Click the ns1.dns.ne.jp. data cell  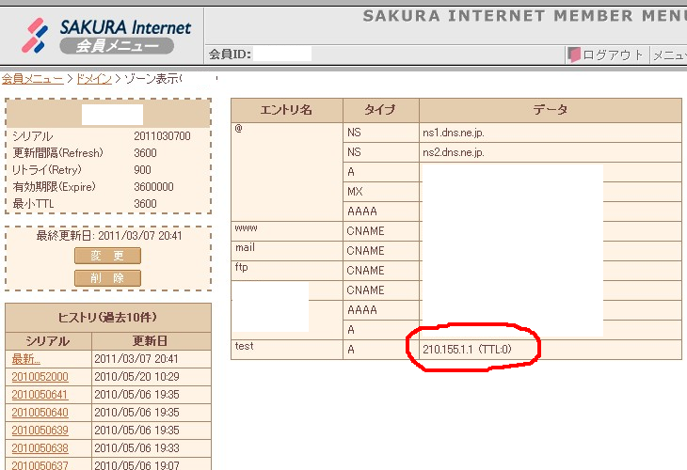[454, 133]
